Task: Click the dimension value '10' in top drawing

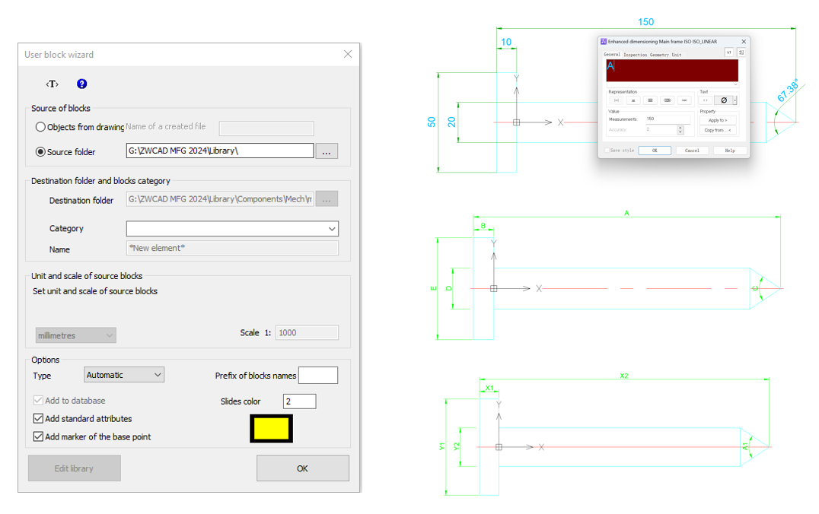Action: pyautogui.click(x=506, y=42)
